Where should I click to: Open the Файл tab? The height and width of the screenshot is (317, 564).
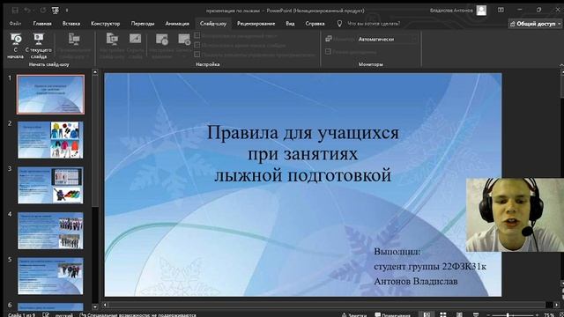15,24
